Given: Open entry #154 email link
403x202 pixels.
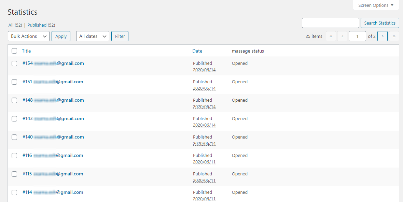Looking at the screenshot, I should (x=53, y=63).
